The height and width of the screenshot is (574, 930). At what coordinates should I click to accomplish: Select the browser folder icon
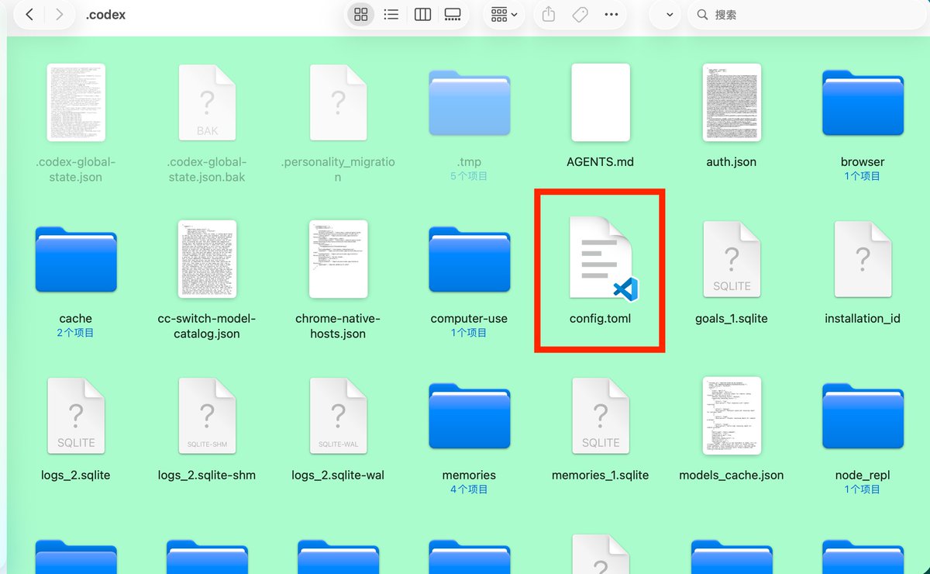(x=863, y=104)
